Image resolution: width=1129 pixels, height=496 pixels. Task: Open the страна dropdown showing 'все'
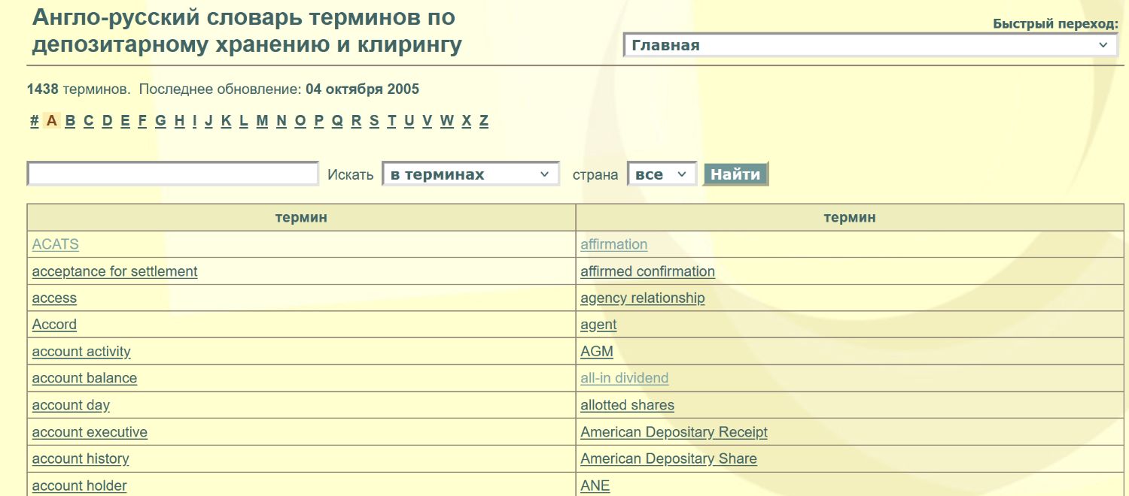pyautogui.click(x=662, y=174)
